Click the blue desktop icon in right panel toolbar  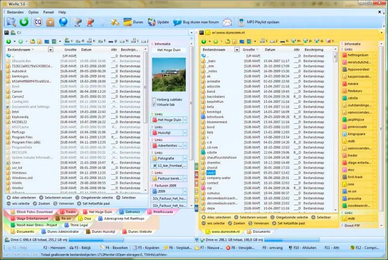(x=242, y=41)
